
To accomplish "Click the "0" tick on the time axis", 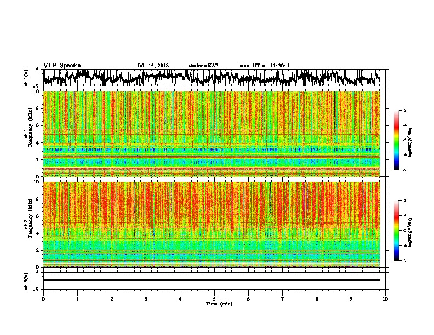I will click(x=43, y=299).
